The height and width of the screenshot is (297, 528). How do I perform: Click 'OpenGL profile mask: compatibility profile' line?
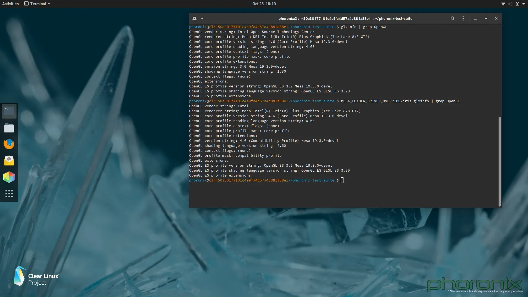(x=235, y=156)
